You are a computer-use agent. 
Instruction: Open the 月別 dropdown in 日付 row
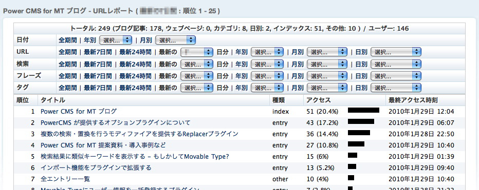(x=175, y=40)
